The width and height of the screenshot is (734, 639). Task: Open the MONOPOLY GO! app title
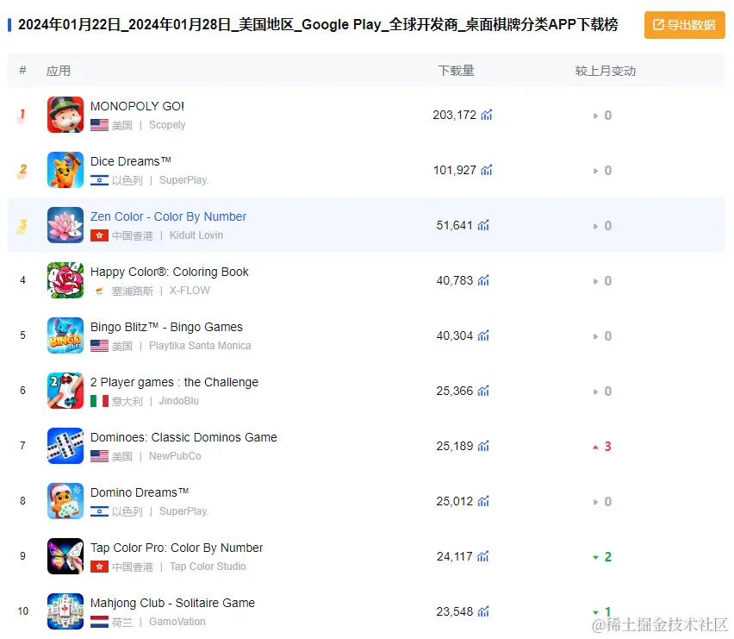coord(137,106)
